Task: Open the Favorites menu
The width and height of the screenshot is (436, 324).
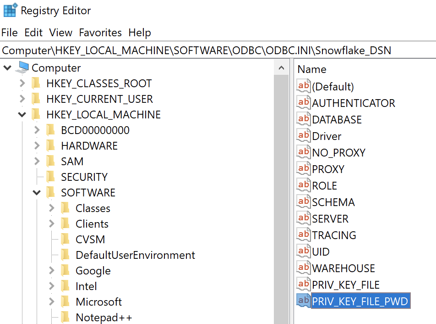Action: pyautogui.click(x=100, y=33)
